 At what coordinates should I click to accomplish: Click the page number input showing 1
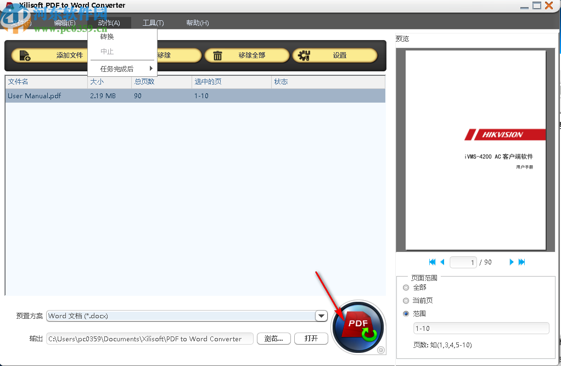pyautogui.click(x=463, y=262)
